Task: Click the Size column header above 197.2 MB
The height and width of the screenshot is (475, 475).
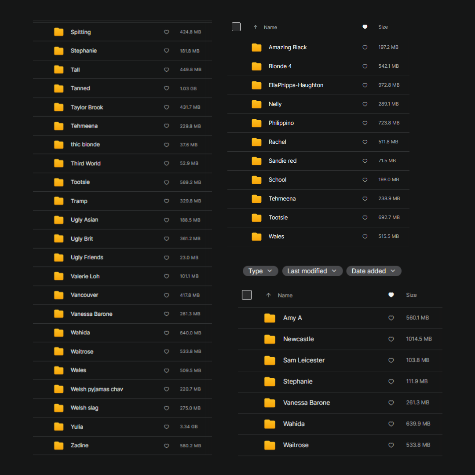Action: [x=383, y=27]
